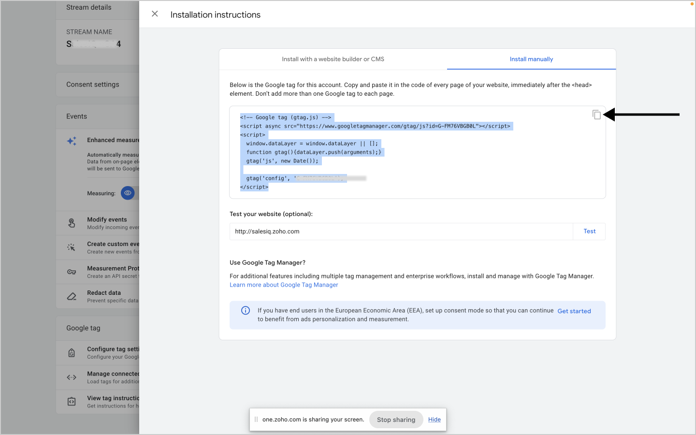Click the Events section heading

77,116
